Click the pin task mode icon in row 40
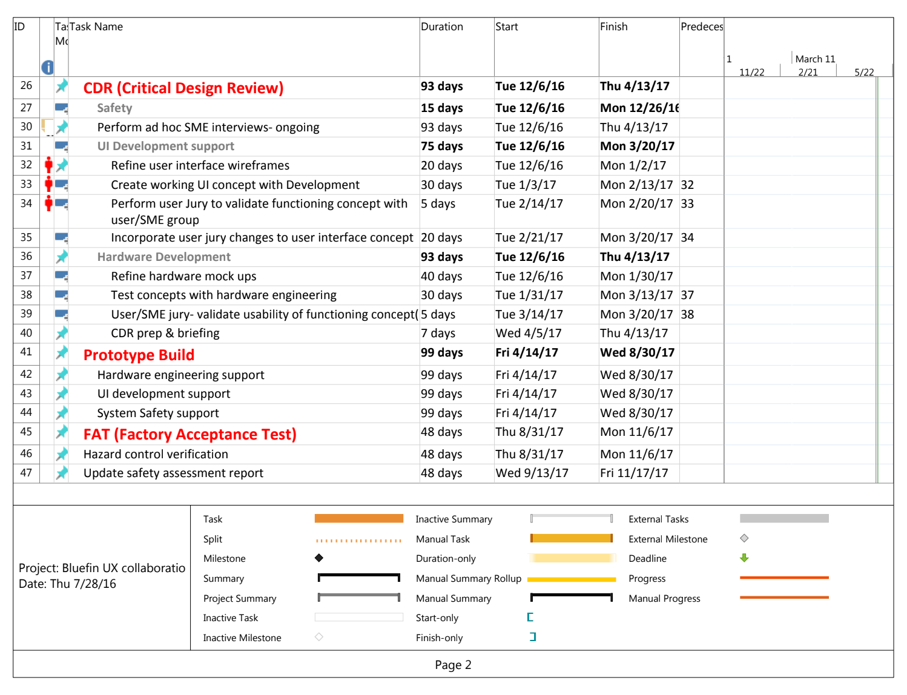Image resolution: width=907 pixels, height=695 pixels. click(x=62, y=333)
